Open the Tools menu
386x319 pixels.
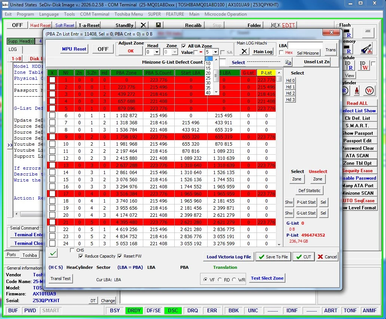click(70, 14)
